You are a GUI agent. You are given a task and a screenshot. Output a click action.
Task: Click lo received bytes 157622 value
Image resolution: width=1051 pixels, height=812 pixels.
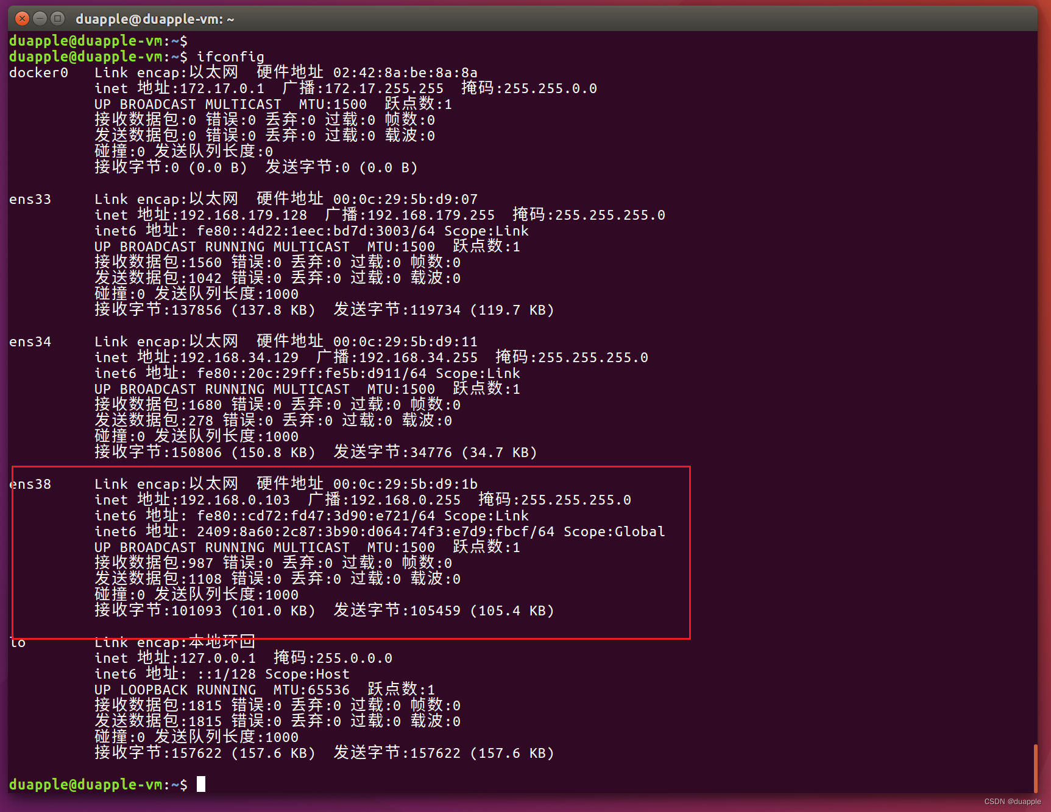[197, 753]
